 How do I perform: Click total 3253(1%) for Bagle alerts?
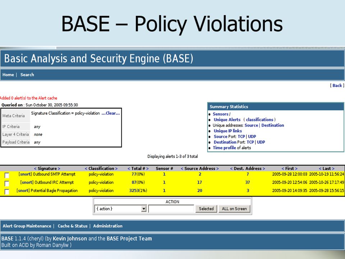[138, 191]
